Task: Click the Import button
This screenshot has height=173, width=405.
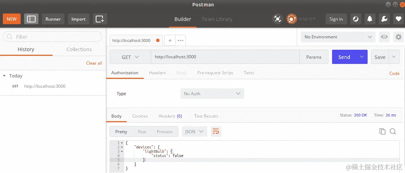Action: pos(79,19)
